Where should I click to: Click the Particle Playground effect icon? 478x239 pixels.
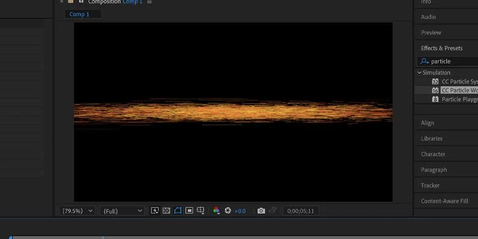435,99
